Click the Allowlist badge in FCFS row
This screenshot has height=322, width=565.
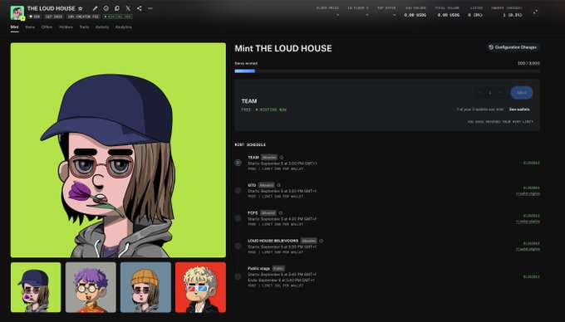(x=268, y=212)
